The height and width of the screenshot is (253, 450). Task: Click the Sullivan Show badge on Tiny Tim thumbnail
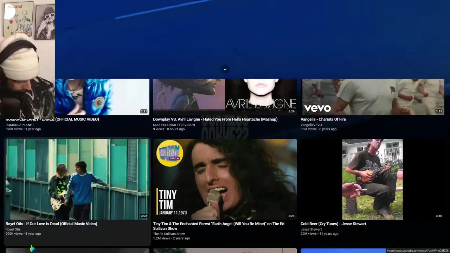pyautogui.click(x=170, y=153)
